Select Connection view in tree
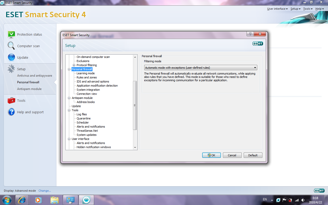Image resolution: width=328 pixels, height=205 pixels. (x=87, y=94)
